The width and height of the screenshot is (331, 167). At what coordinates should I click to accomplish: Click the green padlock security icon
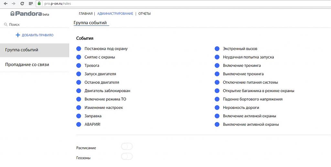39,4
